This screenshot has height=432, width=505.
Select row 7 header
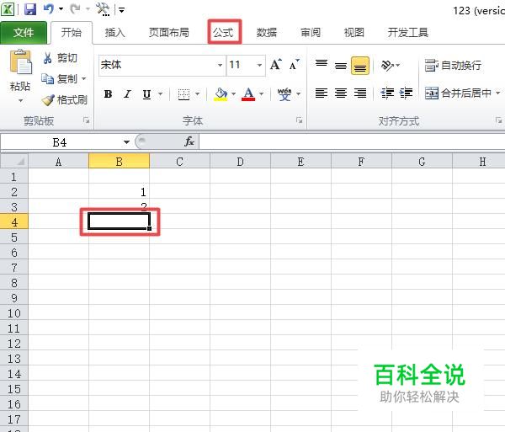14,268
